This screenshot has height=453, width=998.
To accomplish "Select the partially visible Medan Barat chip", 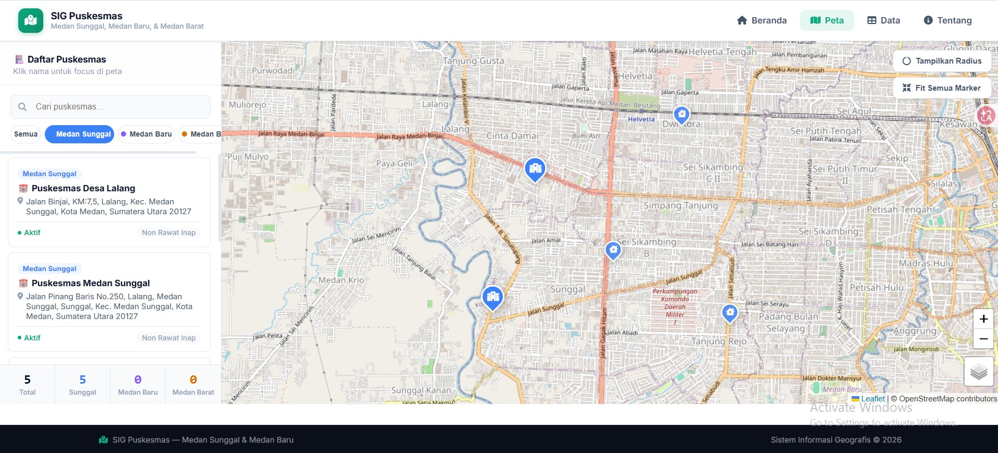I will point(200,134).
